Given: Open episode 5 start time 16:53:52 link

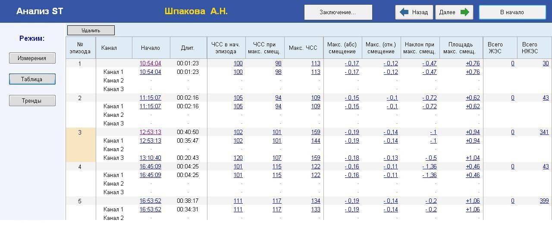Looking at the screenshot, I should (150, 201).
